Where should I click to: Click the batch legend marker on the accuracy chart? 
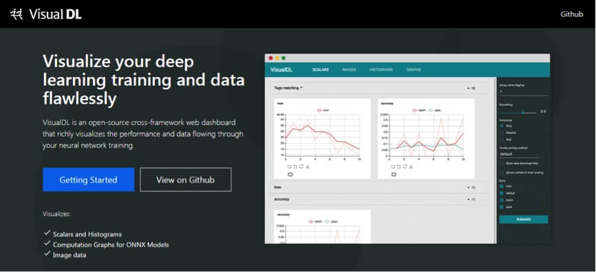click(415, 110)
